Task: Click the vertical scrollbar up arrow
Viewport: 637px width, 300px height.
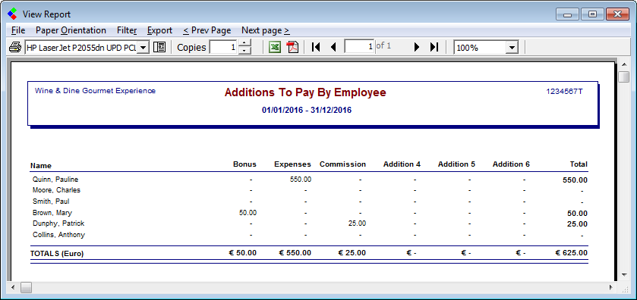Action: (624, 65)
